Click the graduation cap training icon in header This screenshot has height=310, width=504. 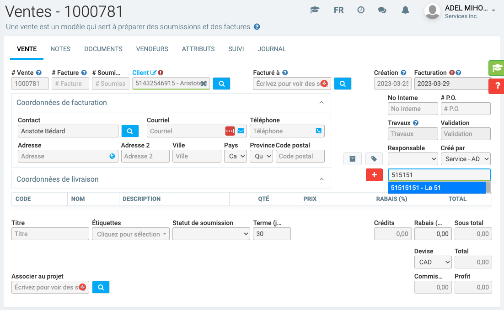315,10
